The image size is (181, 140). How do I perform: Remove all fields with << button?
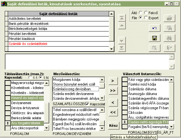[x=113, y=112]
